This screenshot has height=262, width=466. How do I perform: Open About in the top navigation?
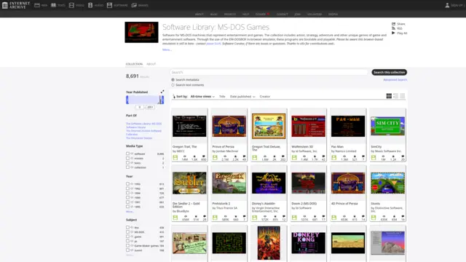[199, 15]
